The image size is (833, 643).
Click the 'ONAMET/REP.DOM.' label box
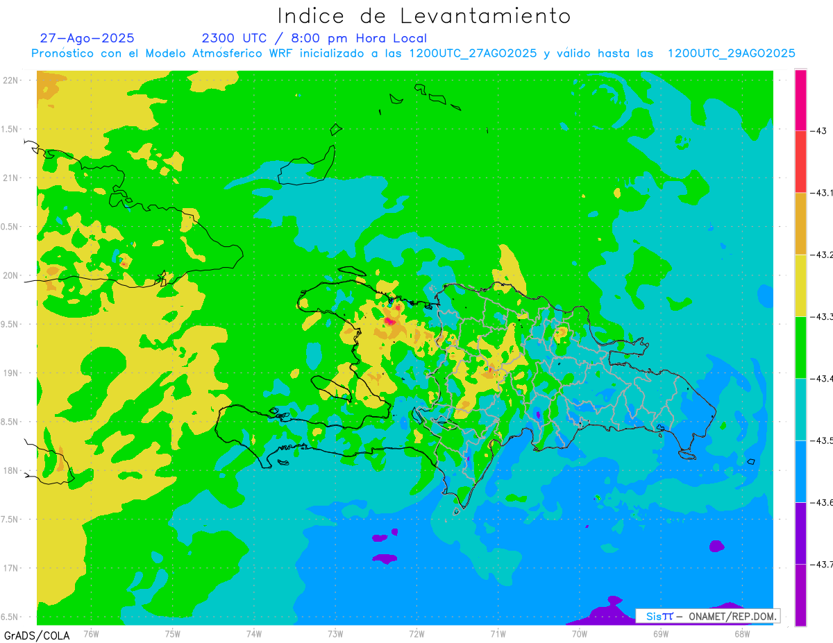[x=707, y=616]
